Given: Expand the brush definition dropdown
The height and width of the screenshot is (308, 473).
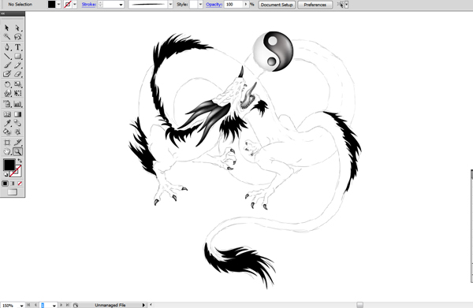Looking at the screenshot, I should (x=170, y=5).
